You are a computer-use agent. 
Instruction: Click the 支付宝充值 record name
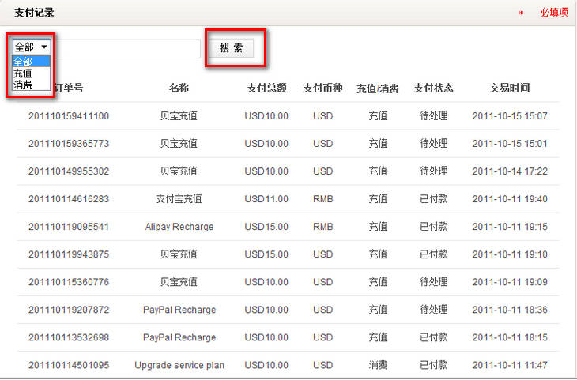point(179,199)
